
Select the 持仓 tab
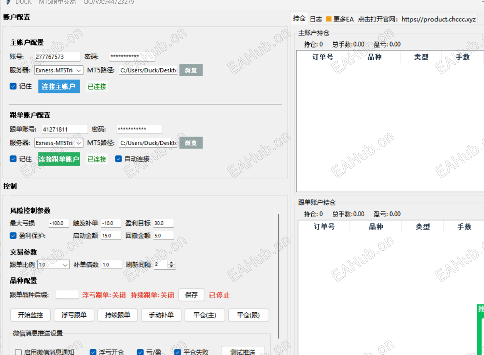(x=299, y=19)
